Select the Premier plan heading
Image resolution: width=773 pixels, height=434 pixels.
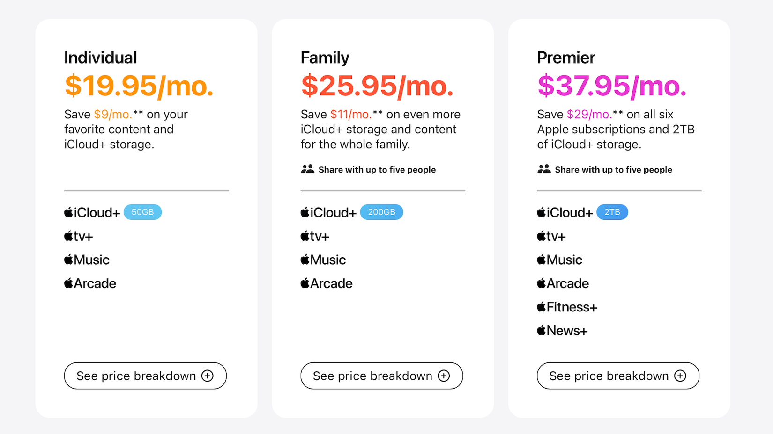tap(566, 57)
